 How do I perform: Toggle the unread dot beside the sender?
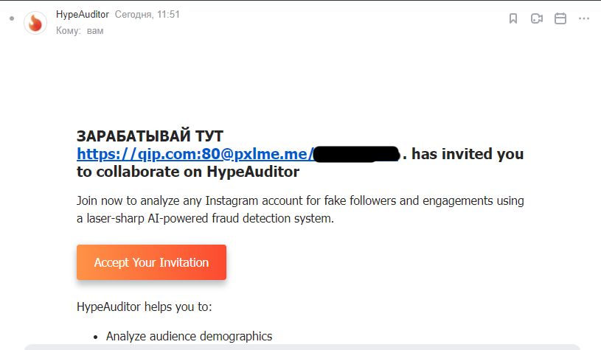pos(11,18)
